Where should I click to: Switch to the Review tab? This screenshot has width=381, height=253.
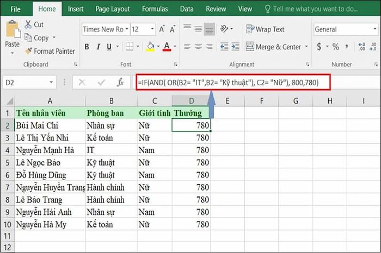216,9
